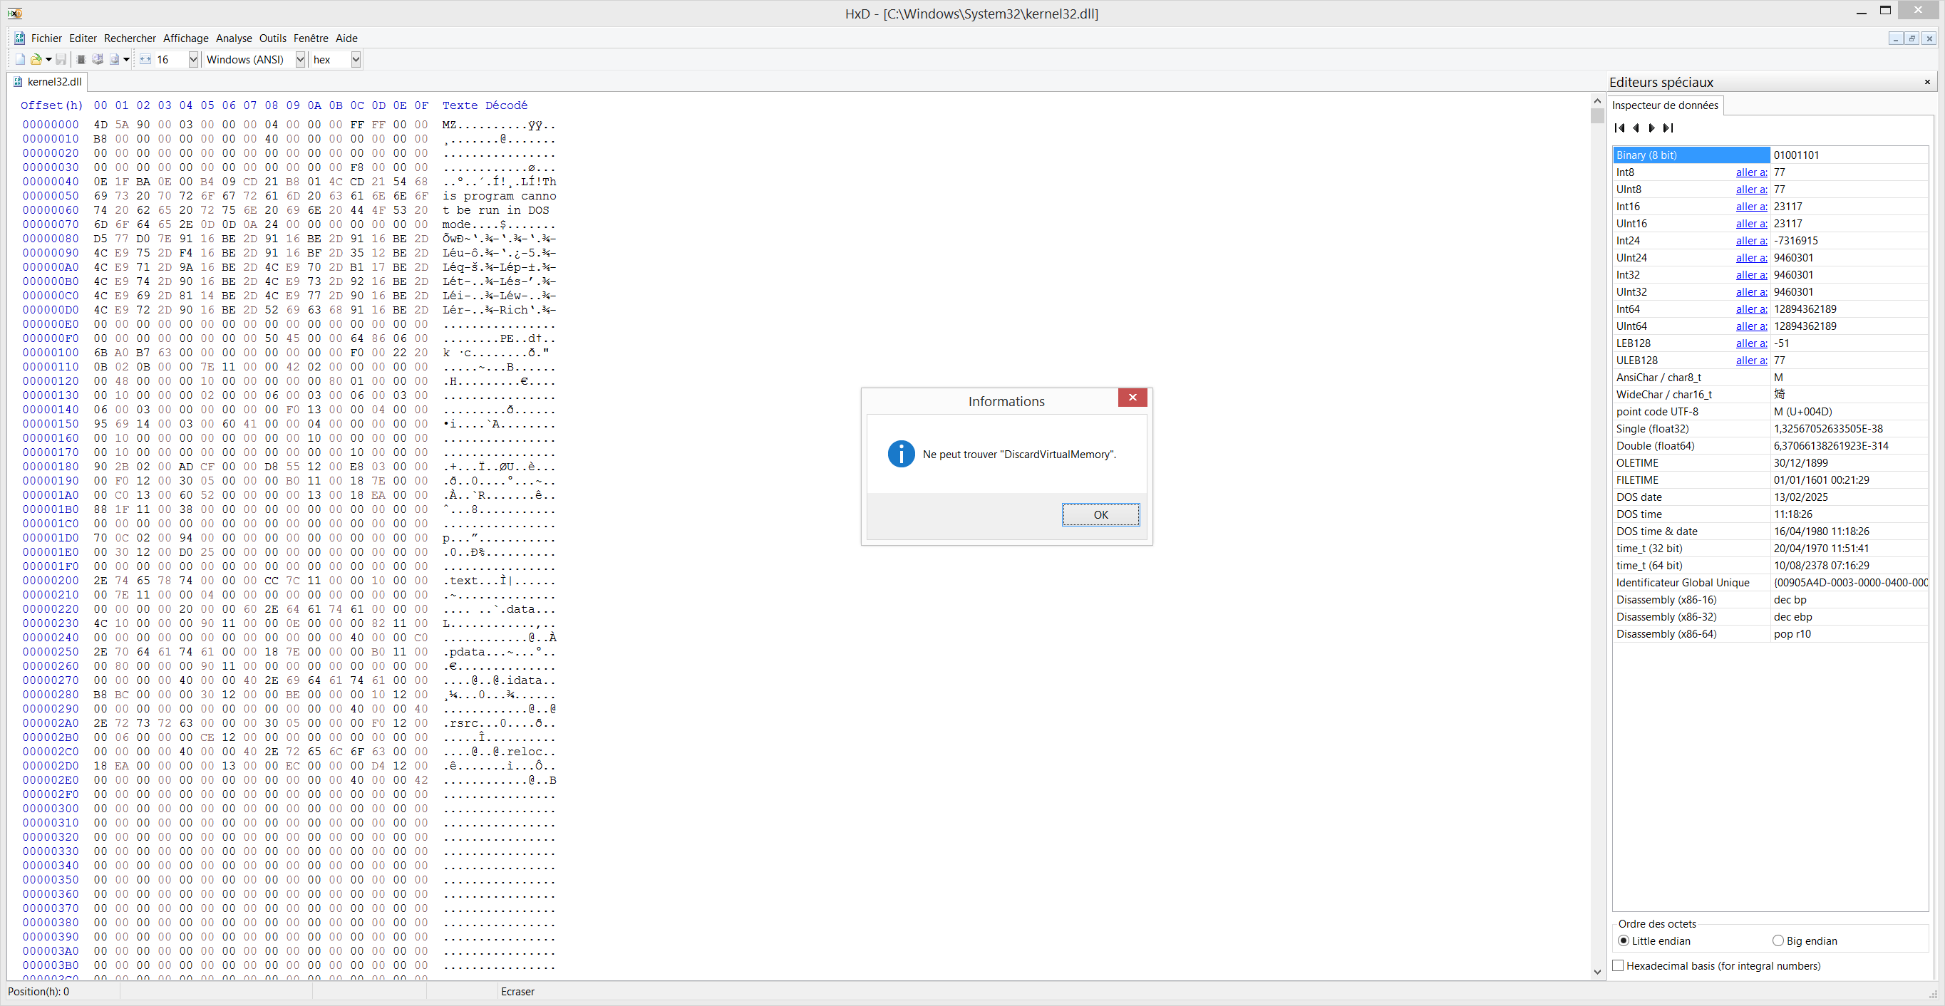Close the Editeurs spéciaux panel

pyautogui.click(x=1927, y=81)
